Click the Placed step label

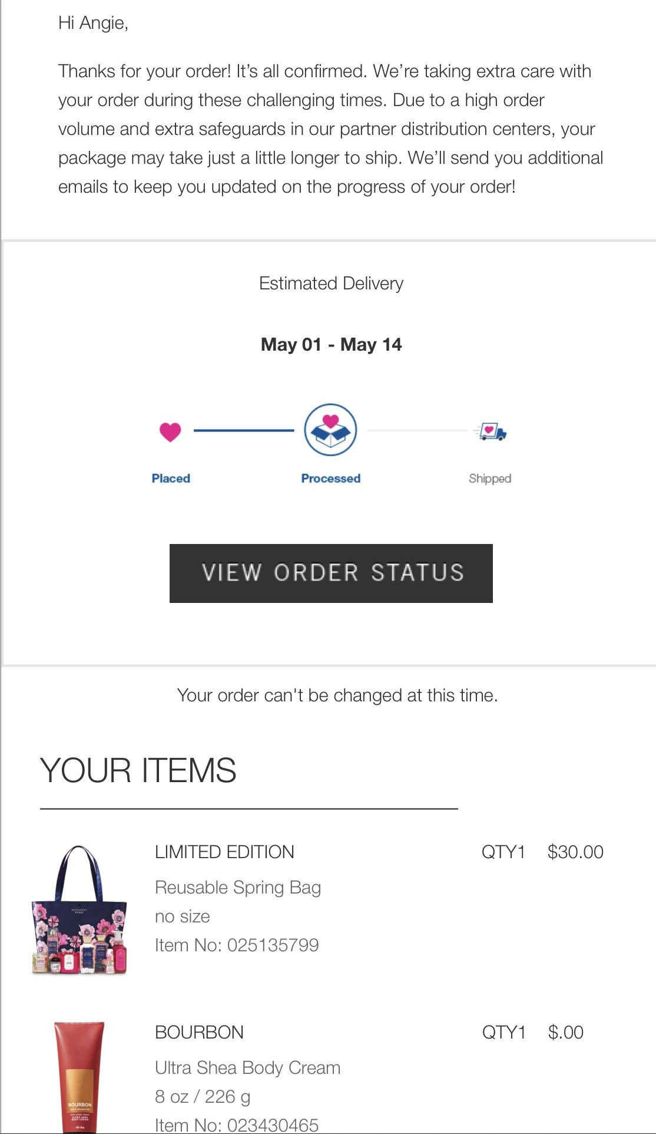(x=171, y=478)
